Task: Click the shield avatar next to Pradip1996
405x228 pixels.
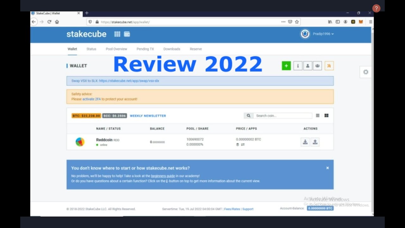Action: [305, 34]
